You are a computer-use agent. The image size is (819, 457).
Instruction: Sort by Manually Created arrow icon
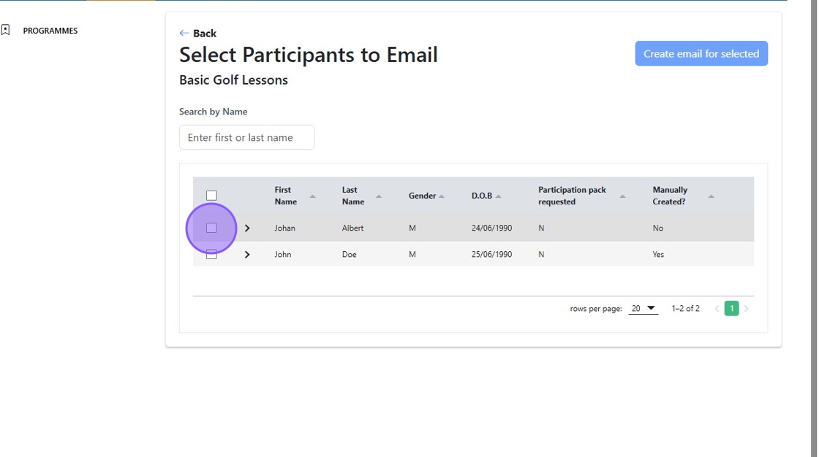pyautogui.click(x=711, y=196)
